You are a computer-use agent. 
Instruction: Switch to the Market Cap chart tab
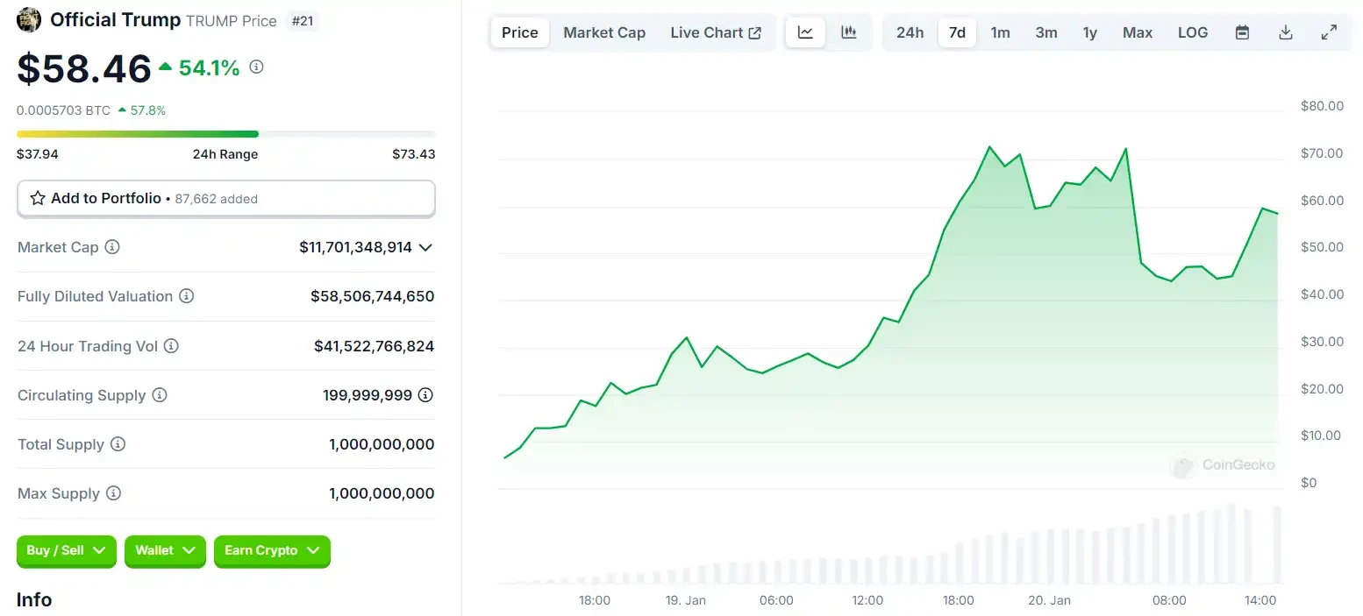[x=604, y=32]
